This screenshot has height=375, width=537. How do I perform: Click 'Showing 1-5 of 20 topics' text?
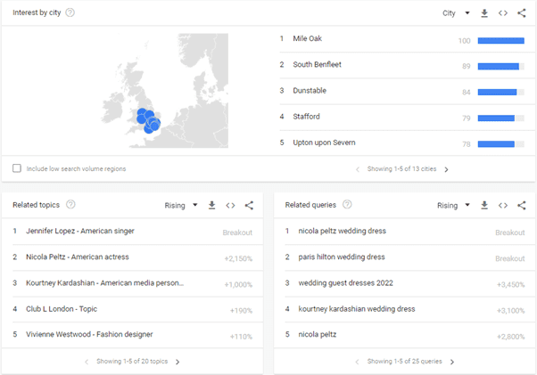click(132, 362)
